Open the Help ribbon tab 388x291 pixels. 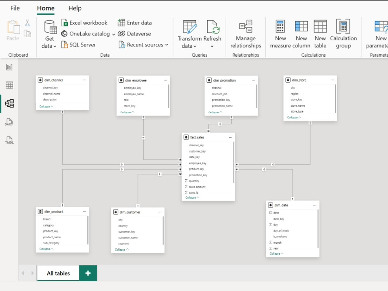tap(75, 8)
